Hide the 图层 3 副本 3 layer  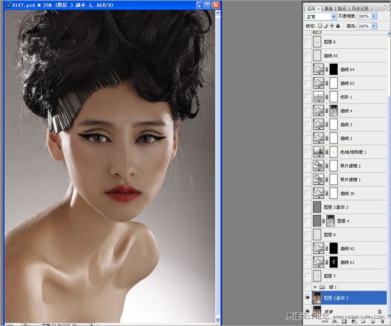309,298
